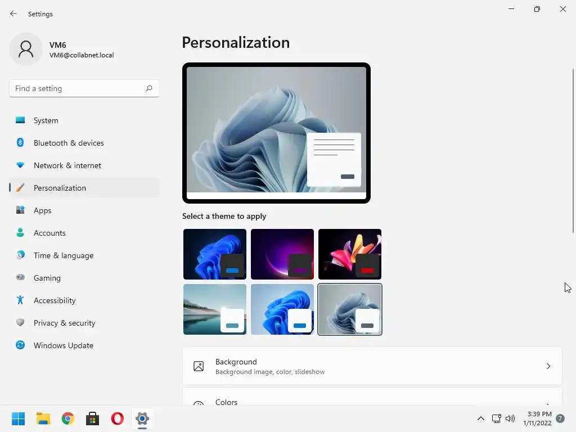This screenshot has height=432, width=576.
Task: Open the System settings page
Action: pos(84,120)
